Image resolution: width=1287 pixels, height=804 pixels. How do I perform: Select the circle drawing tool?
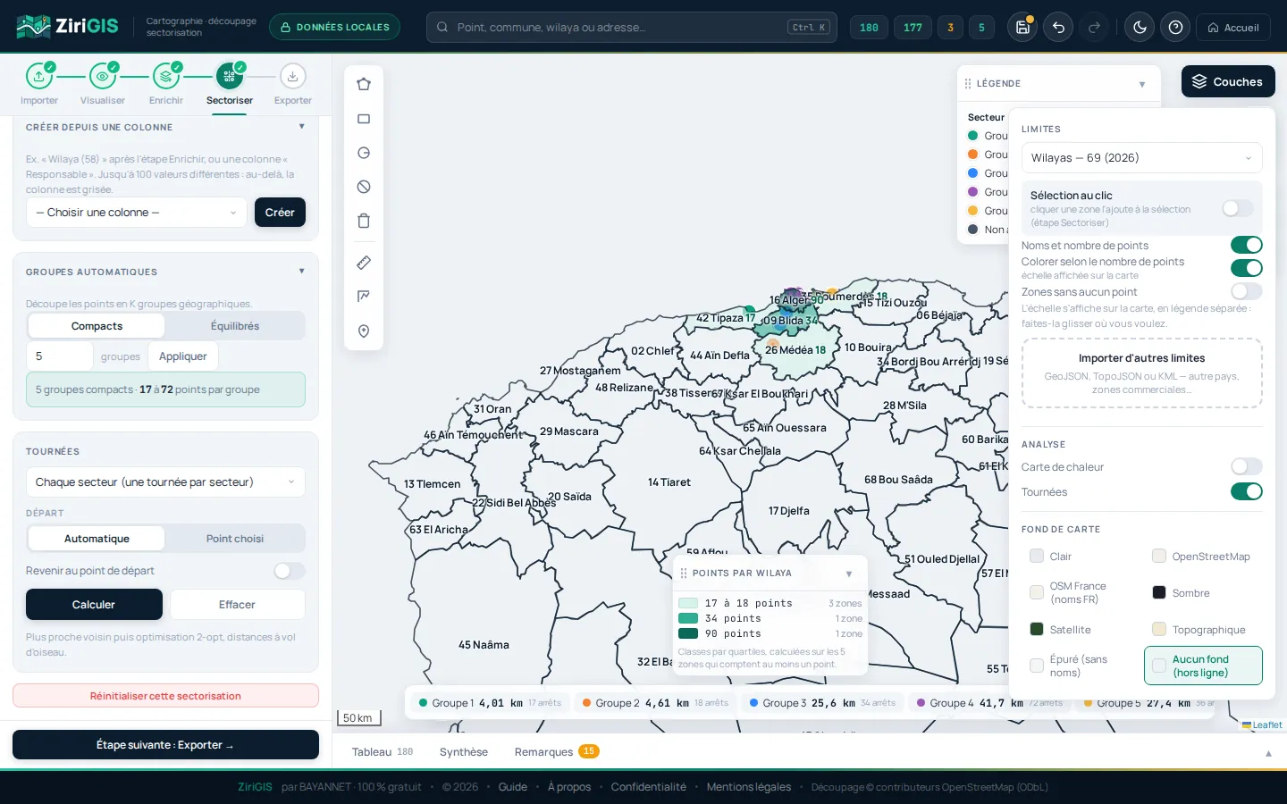(x=364, y=153)
